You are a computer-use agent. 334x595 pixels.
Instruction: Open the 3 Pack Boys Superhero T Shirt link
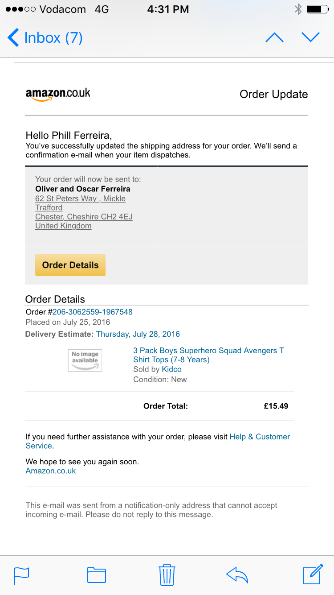[x=208, y=355]
